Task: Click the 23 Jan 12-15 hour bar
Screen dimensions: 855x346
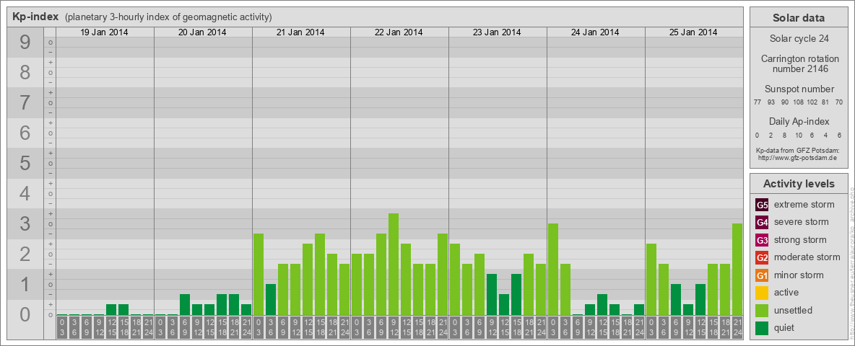Action: tap(504, 305)
